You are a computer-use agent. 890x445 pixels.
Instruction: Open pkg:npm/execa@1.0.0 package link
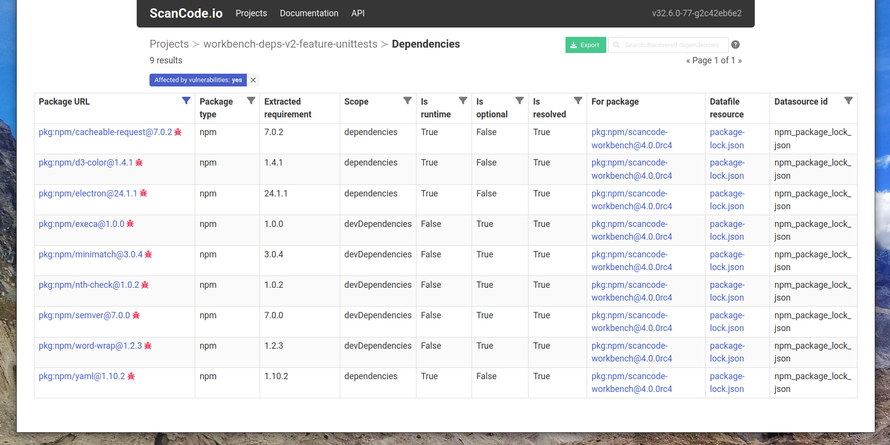[81, 224]
